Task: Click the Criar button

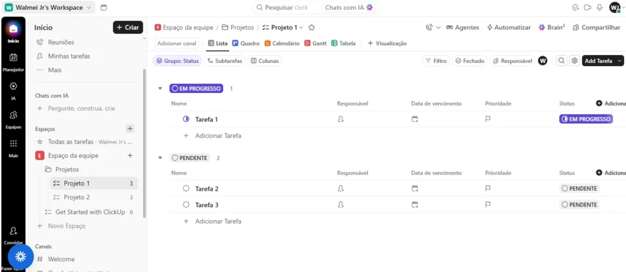Action: pyautogui.click(x=128, y=27)
